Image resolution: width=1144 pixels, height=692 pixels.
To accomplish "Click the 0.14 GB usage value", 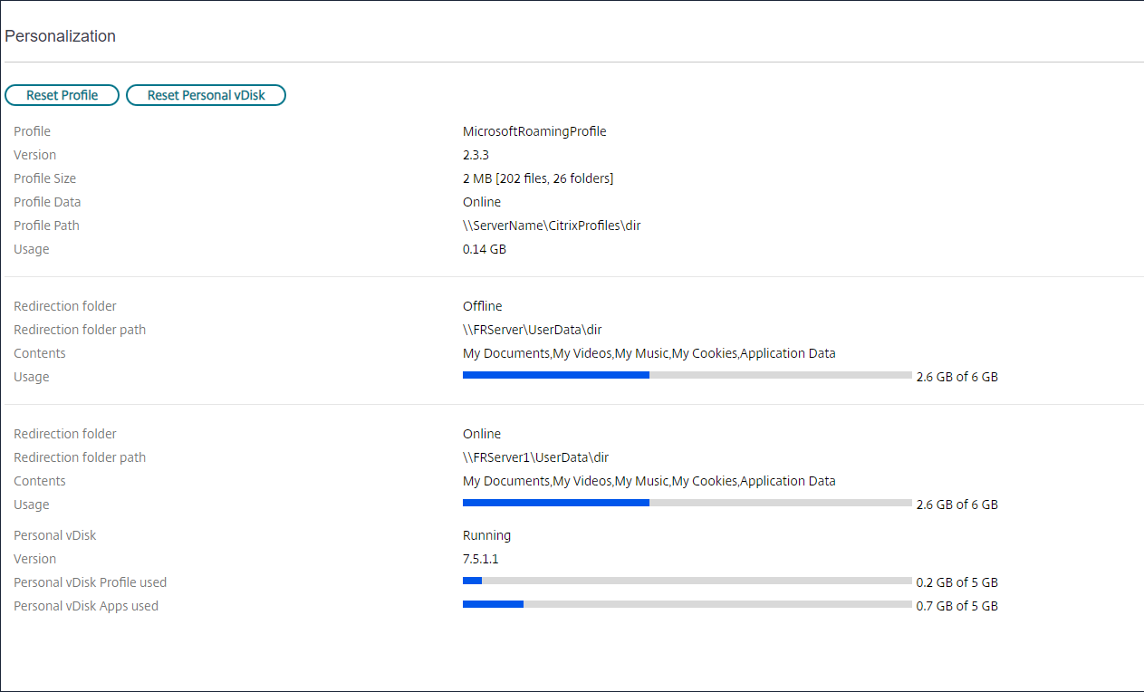I will [485, 249].
